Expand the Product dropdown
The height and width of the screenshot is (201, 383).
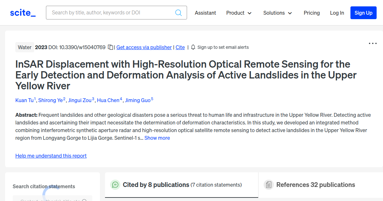pyautogui.click(x=239, y=13)
